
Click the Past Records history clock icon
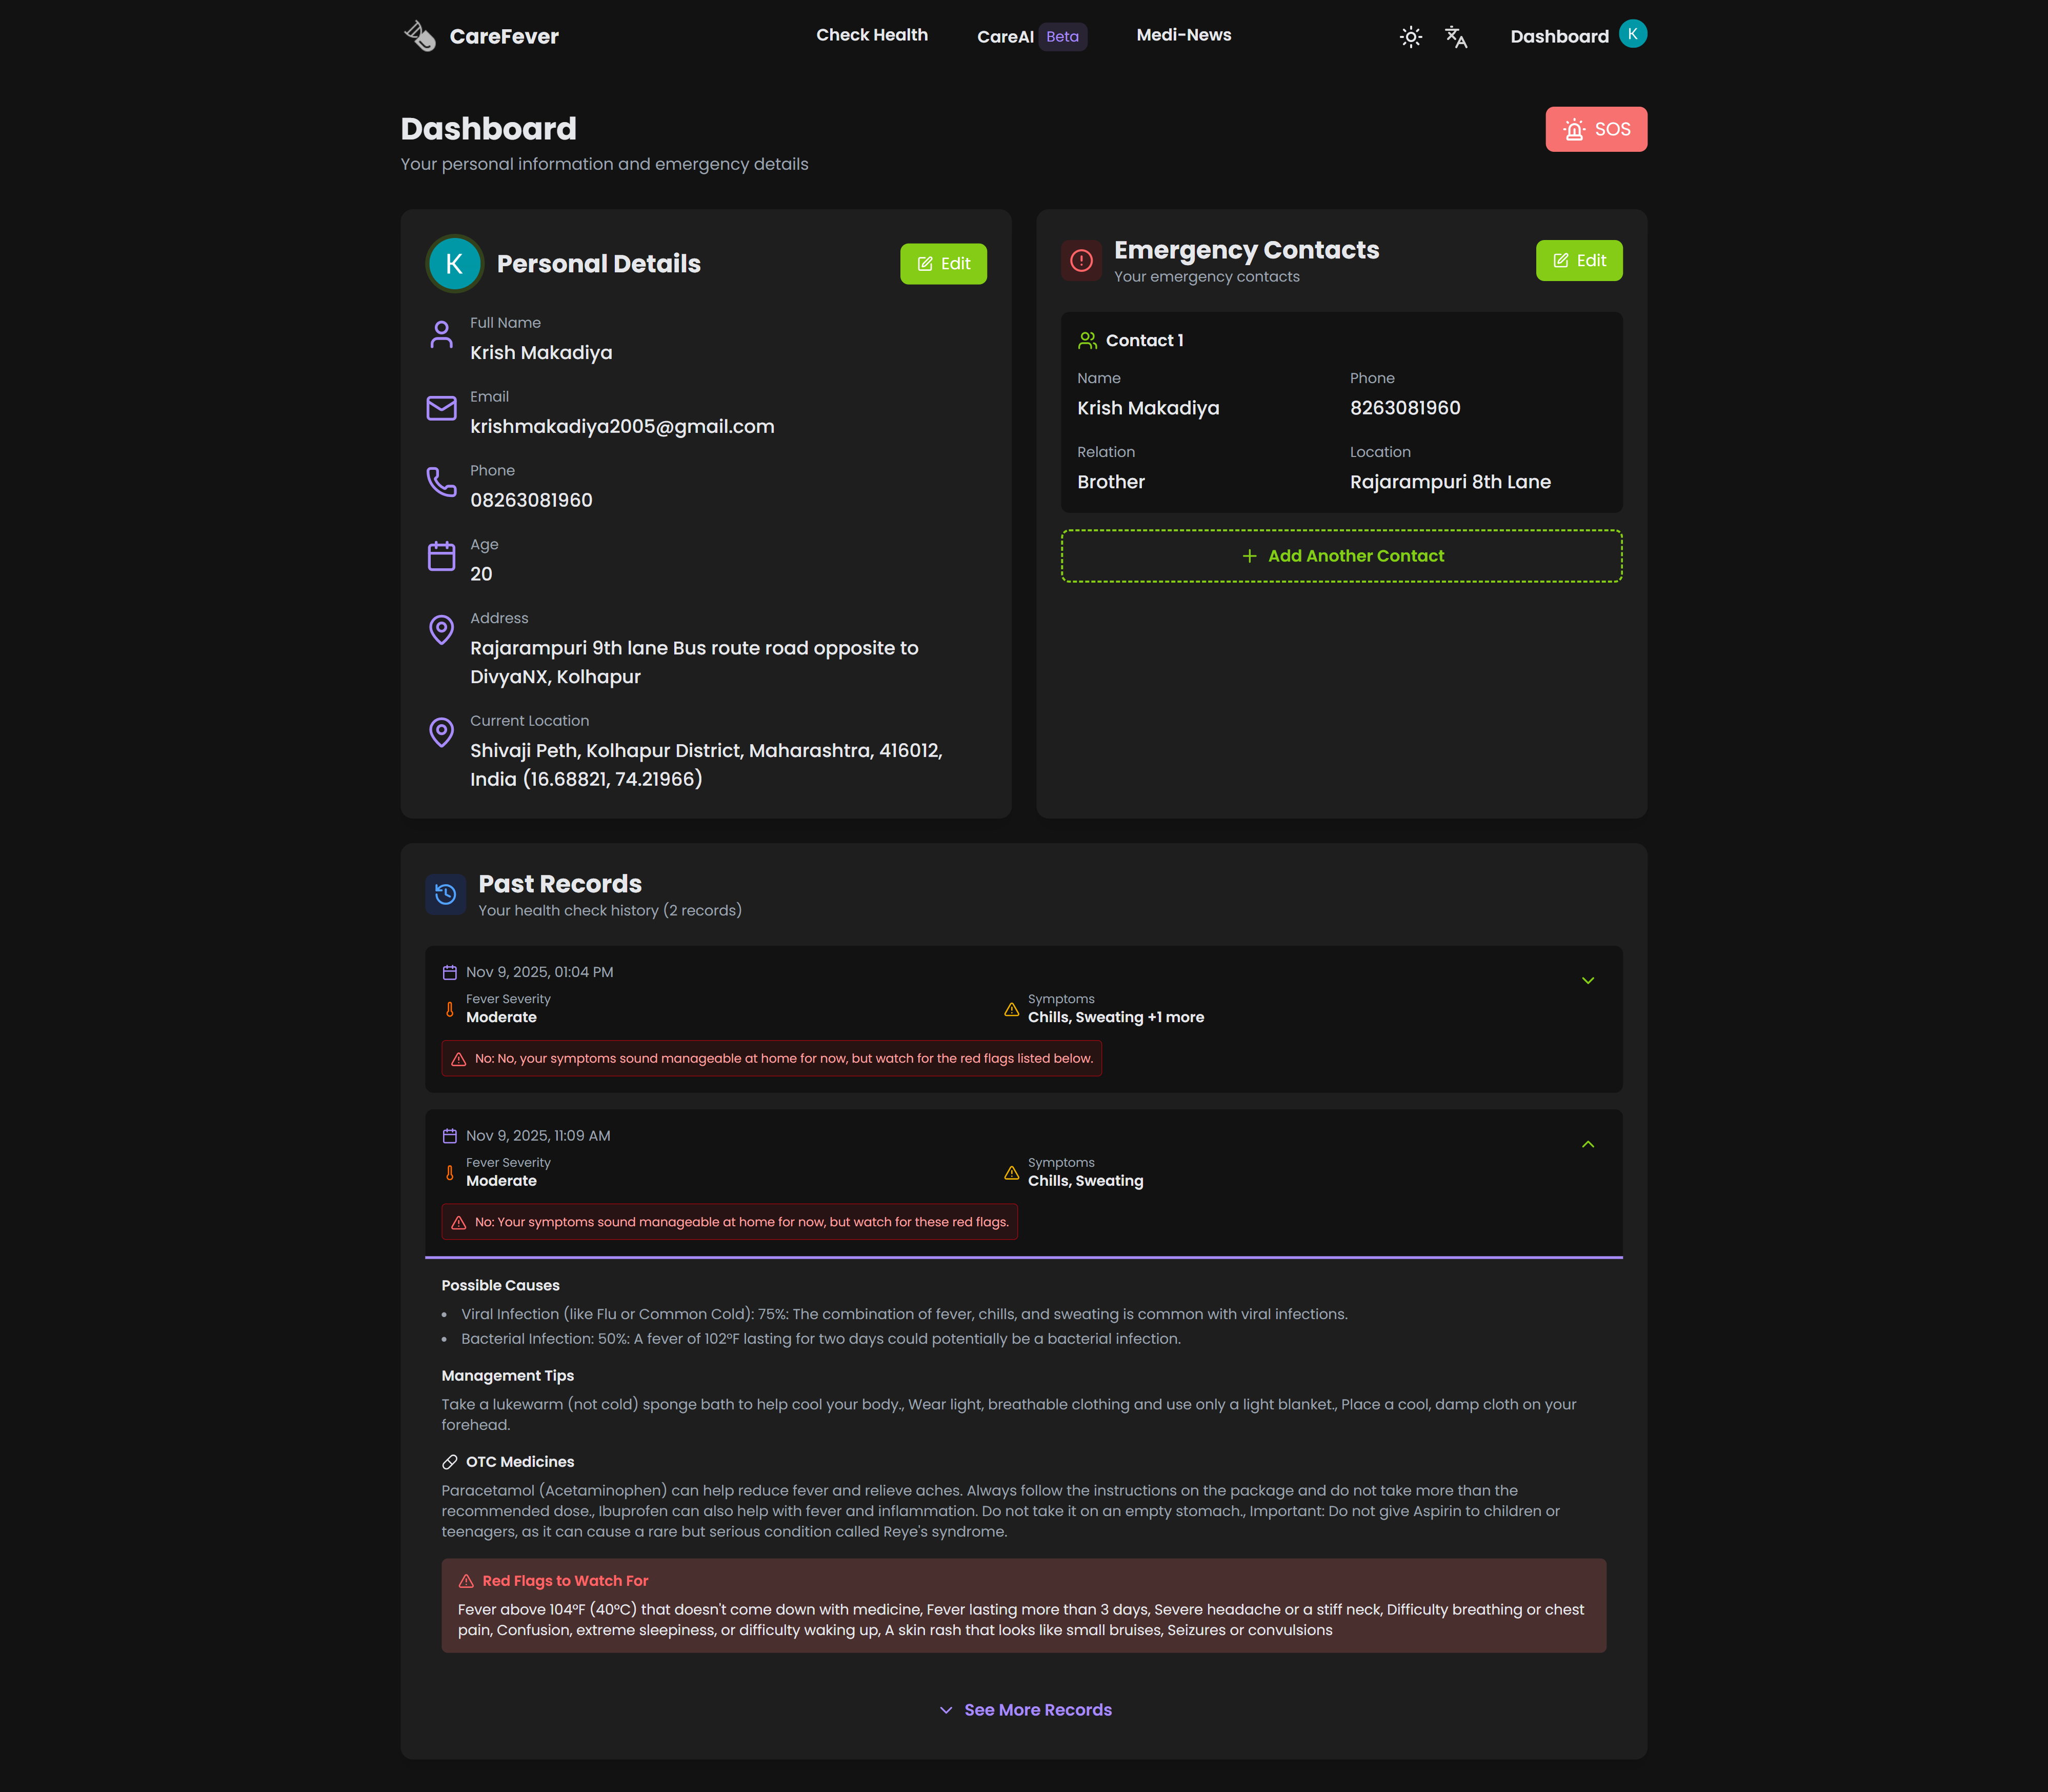point(446,894)
